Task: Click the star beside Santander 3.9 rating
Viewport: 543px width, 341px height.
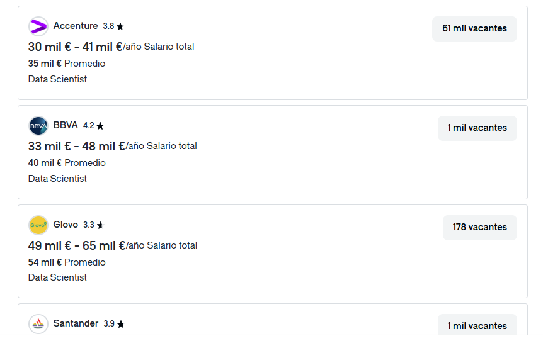Action: [120, 324]
